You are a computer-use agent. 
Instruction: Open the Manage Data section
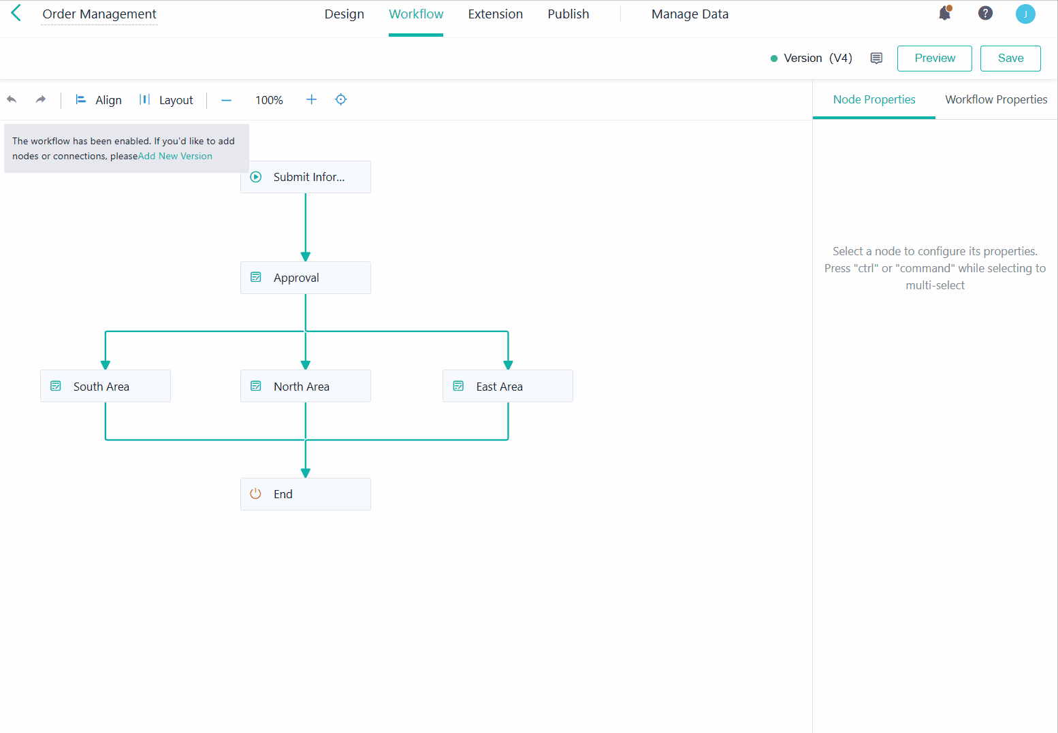coord(689,14)
